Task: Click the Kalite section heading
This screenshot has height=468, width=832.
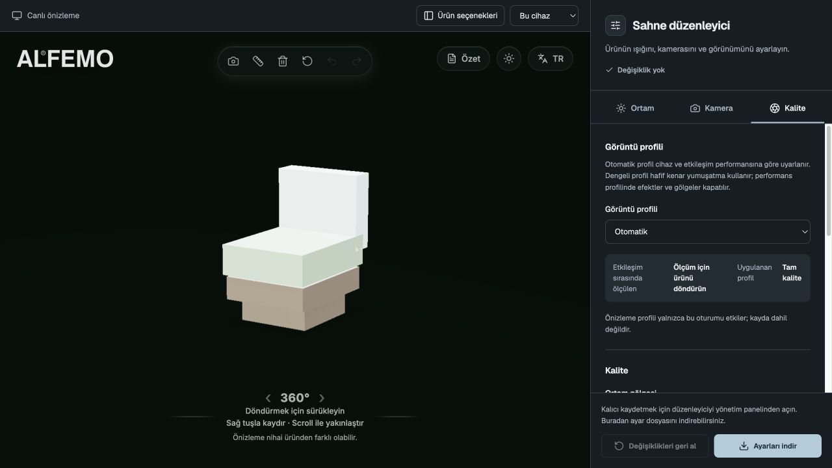Action: pyautogui.click(x=616, y=370)
